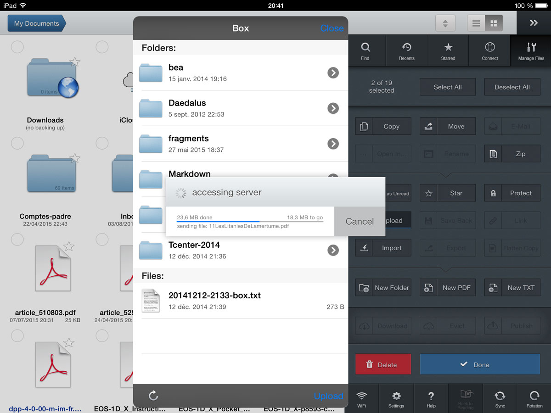551x413 pixels.
Task: Create a New PDF
Action: click(448, 288)
